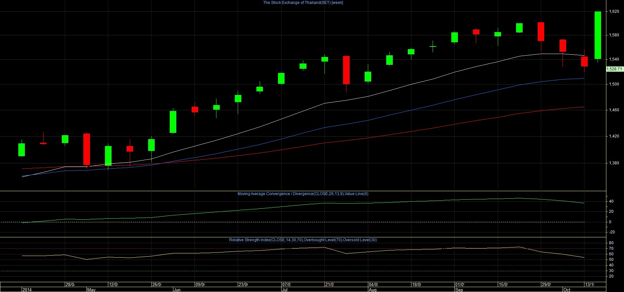Click the 2014 year label on the time axis
624x292 pixels.
(27, 290)
